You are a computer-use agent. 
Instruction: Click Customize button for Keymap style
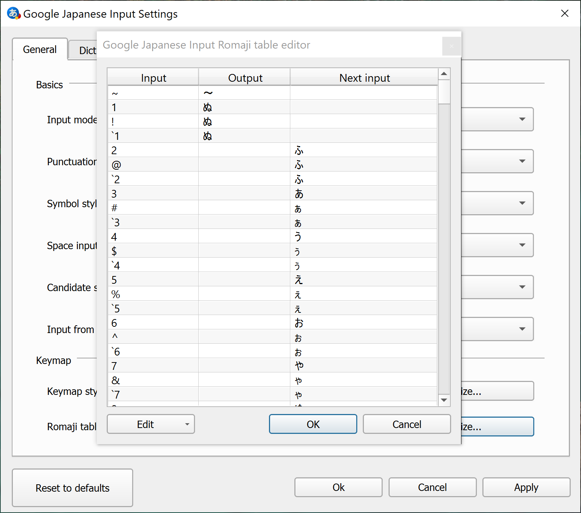click(x=497, y=391)
